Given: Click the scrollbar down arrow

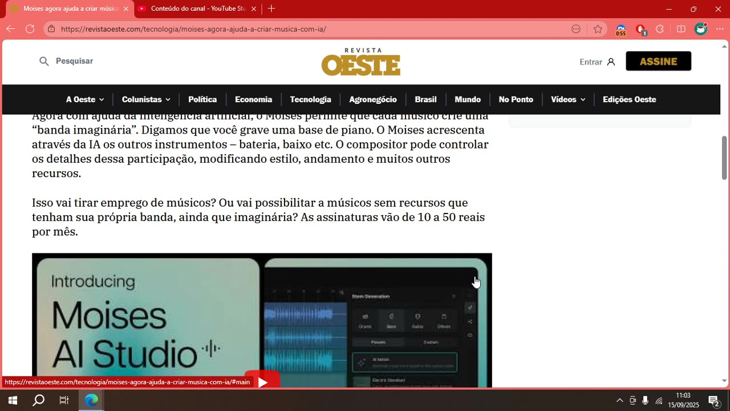Looking at the screenshot, I should pyautogui.click(x=724, y=381).
